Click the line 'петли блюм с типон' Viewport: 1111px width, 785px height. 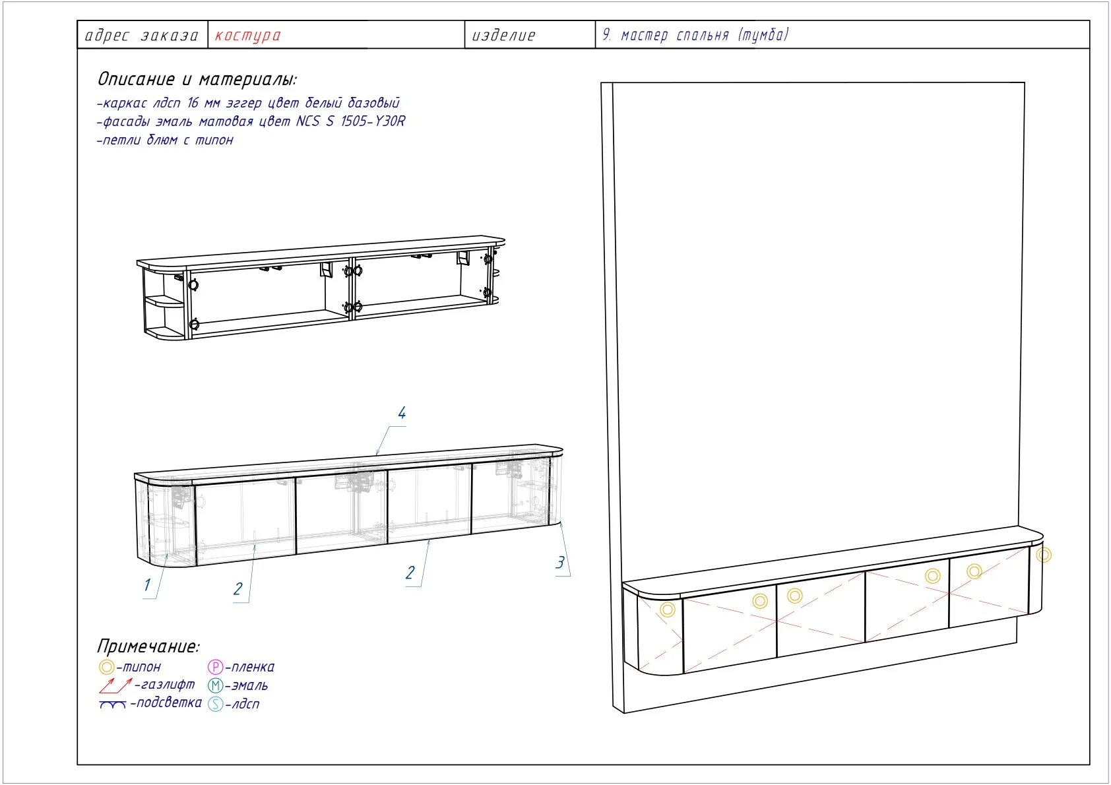(165, 140)
